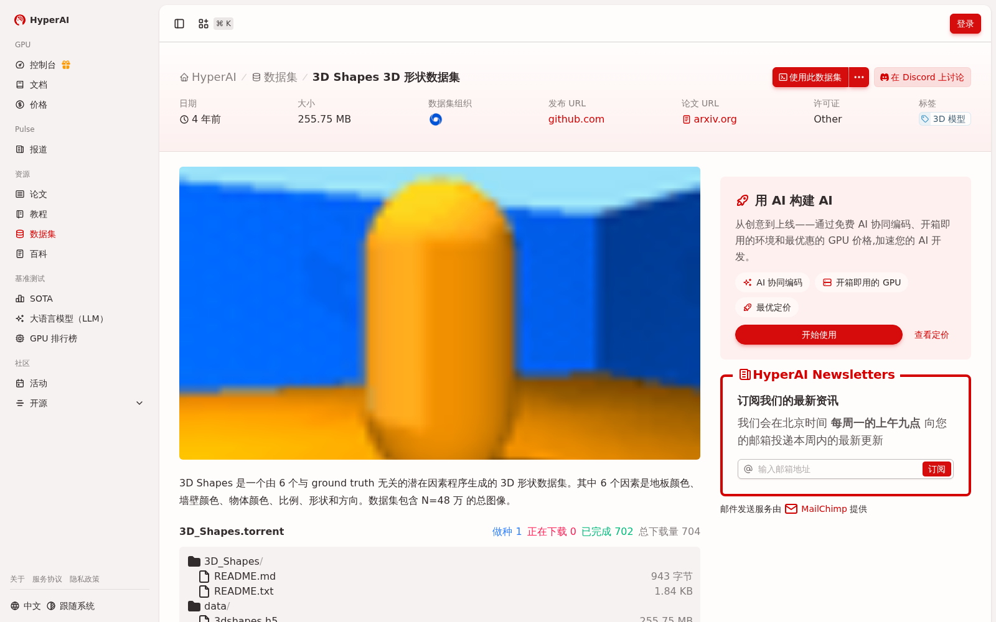Open 论文 papers section
996x622 pixels.
coord(80,194)
